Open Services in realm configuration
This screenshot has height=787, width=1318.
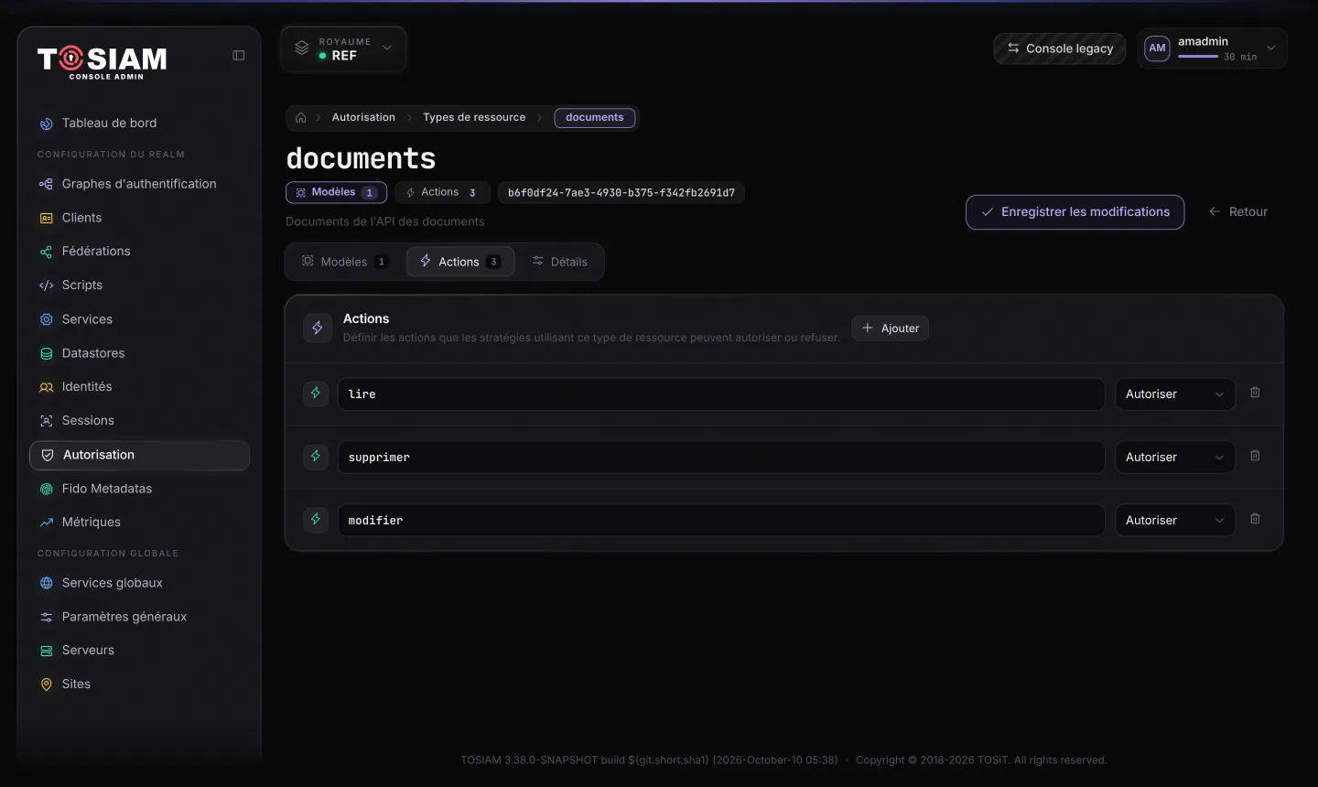tap(139, 319)
